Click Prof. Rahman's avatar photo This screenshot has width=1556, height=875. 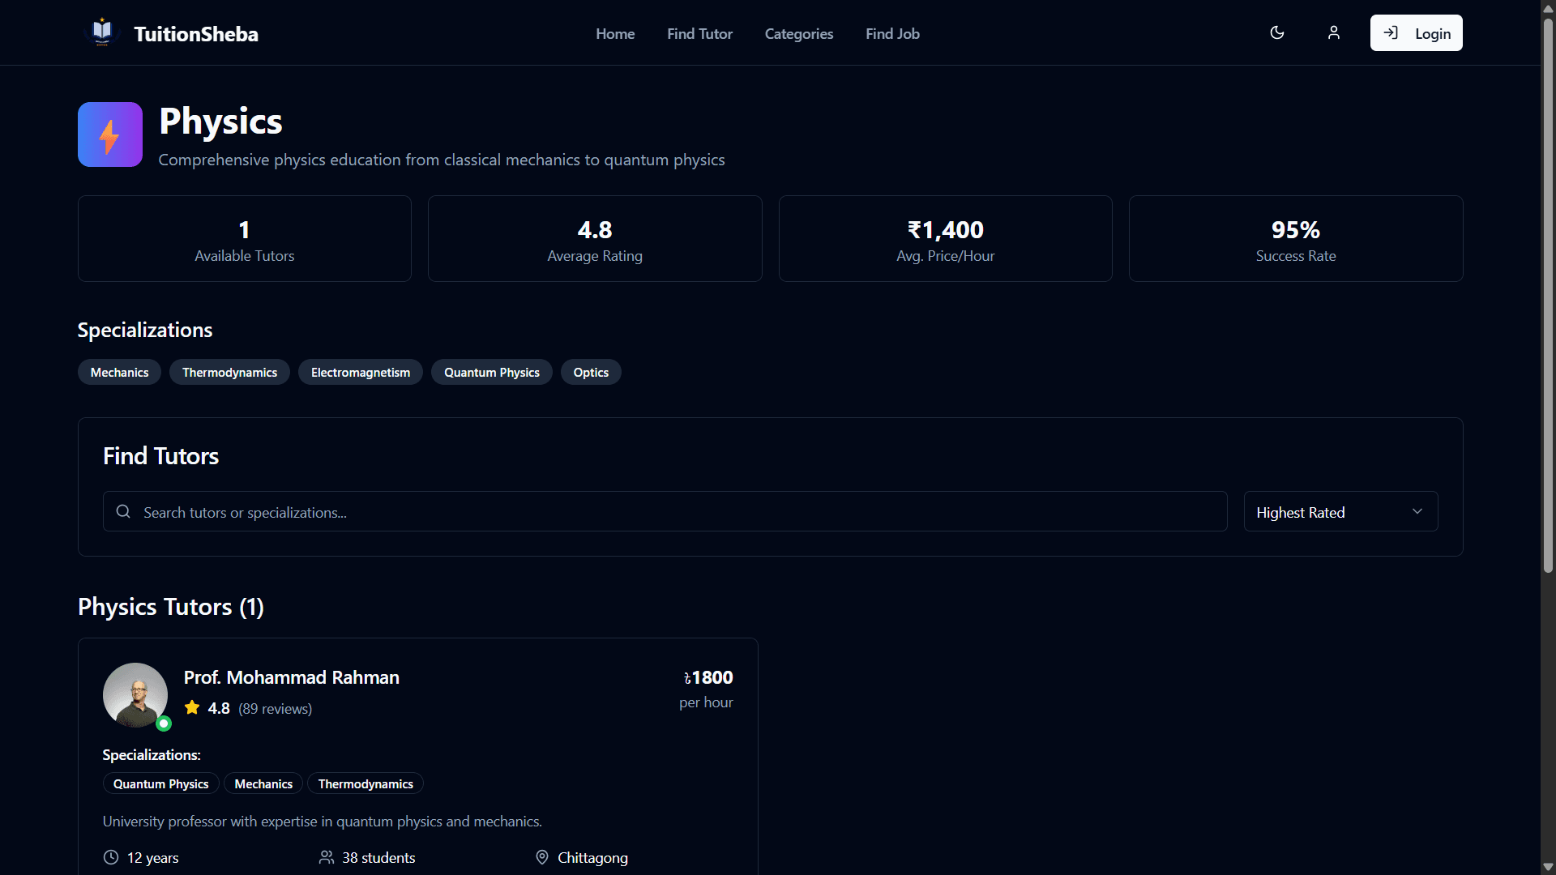[x=135, y=695]
